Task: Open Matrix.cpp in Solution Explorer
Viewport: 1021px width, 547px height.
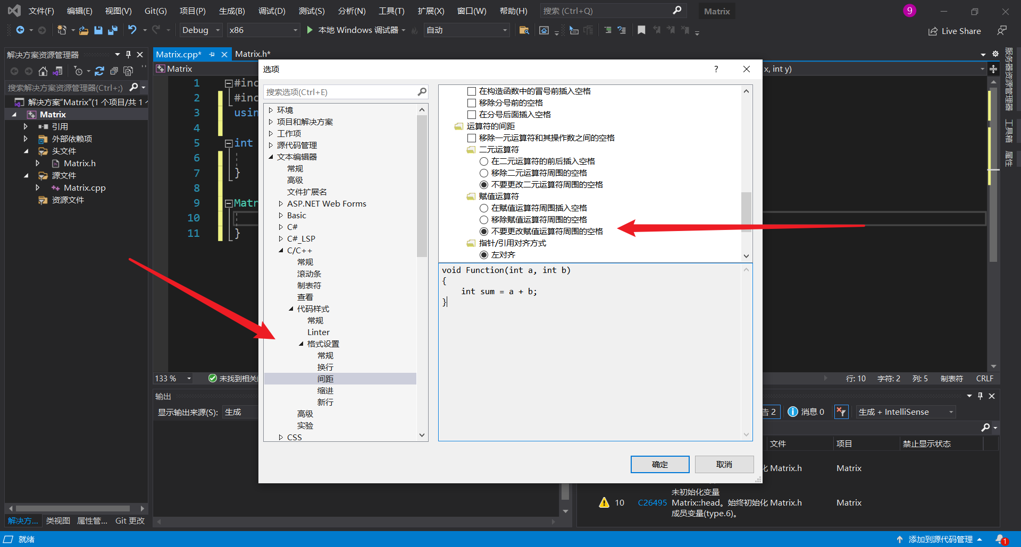Action: [85, 188]
